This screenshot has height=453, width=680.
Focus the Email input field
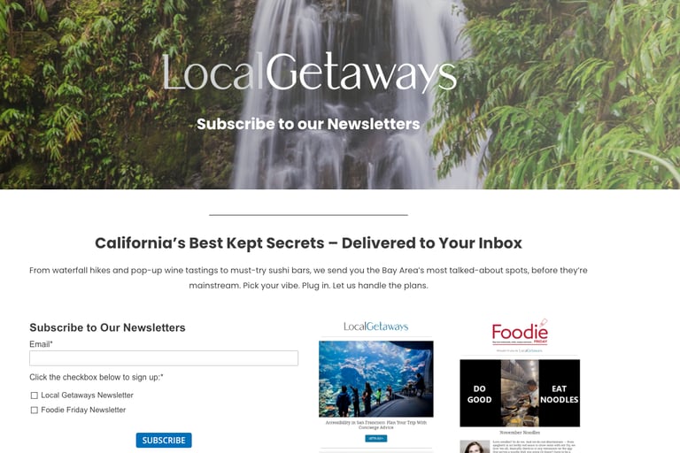click(164, 358)
